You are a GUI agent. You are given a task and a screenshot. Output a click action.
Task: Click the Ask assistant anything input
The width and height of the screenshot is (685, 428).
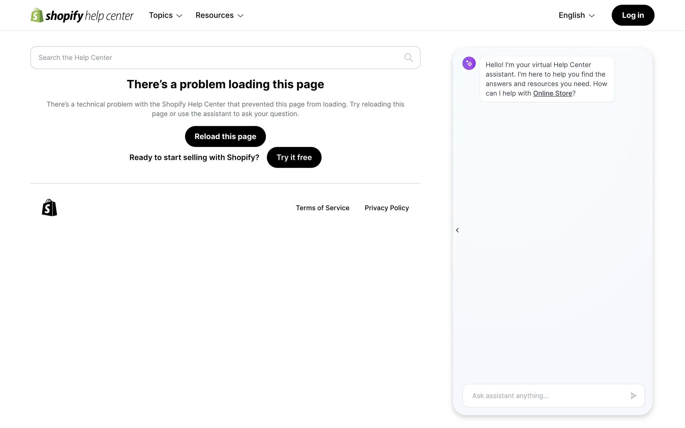coord(546,396)
